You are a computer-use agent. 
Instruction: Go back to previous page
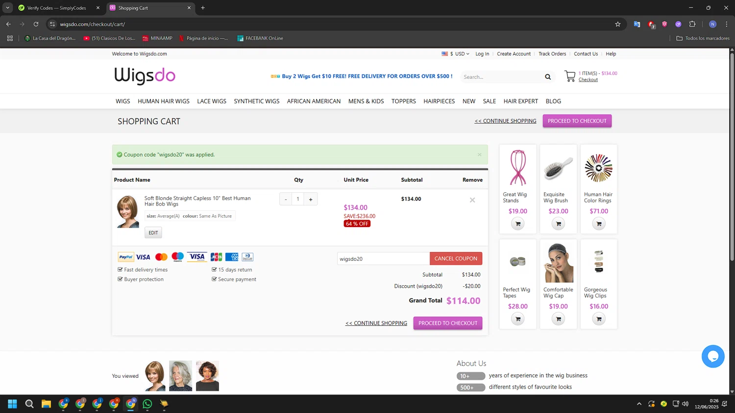click(8, 24)
